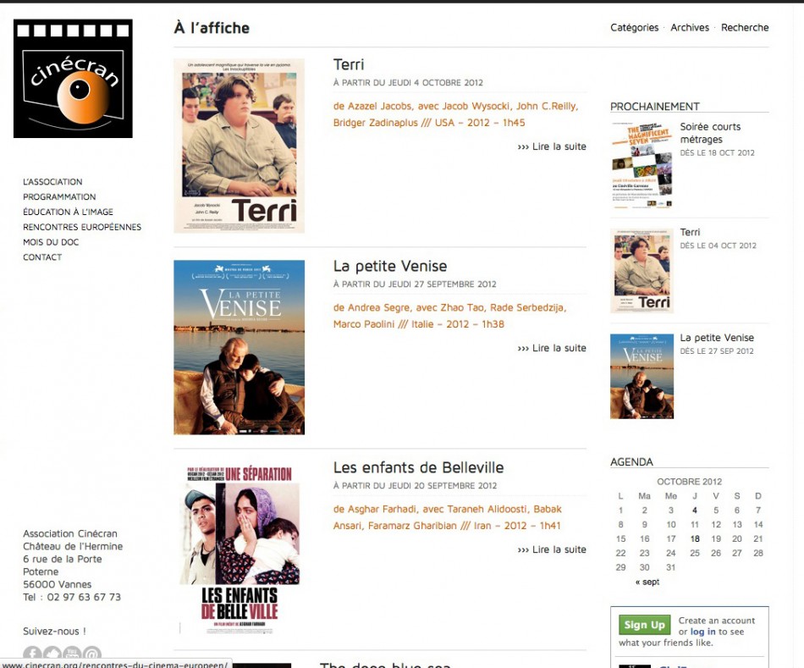Click the 'de Andrea Segre' credits line
The image size is (804, 668).
click(x=449, y=316)
